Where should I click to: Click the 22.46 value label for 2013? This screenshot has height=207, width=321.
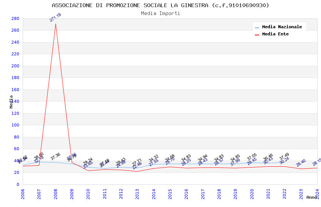[137, 166]
